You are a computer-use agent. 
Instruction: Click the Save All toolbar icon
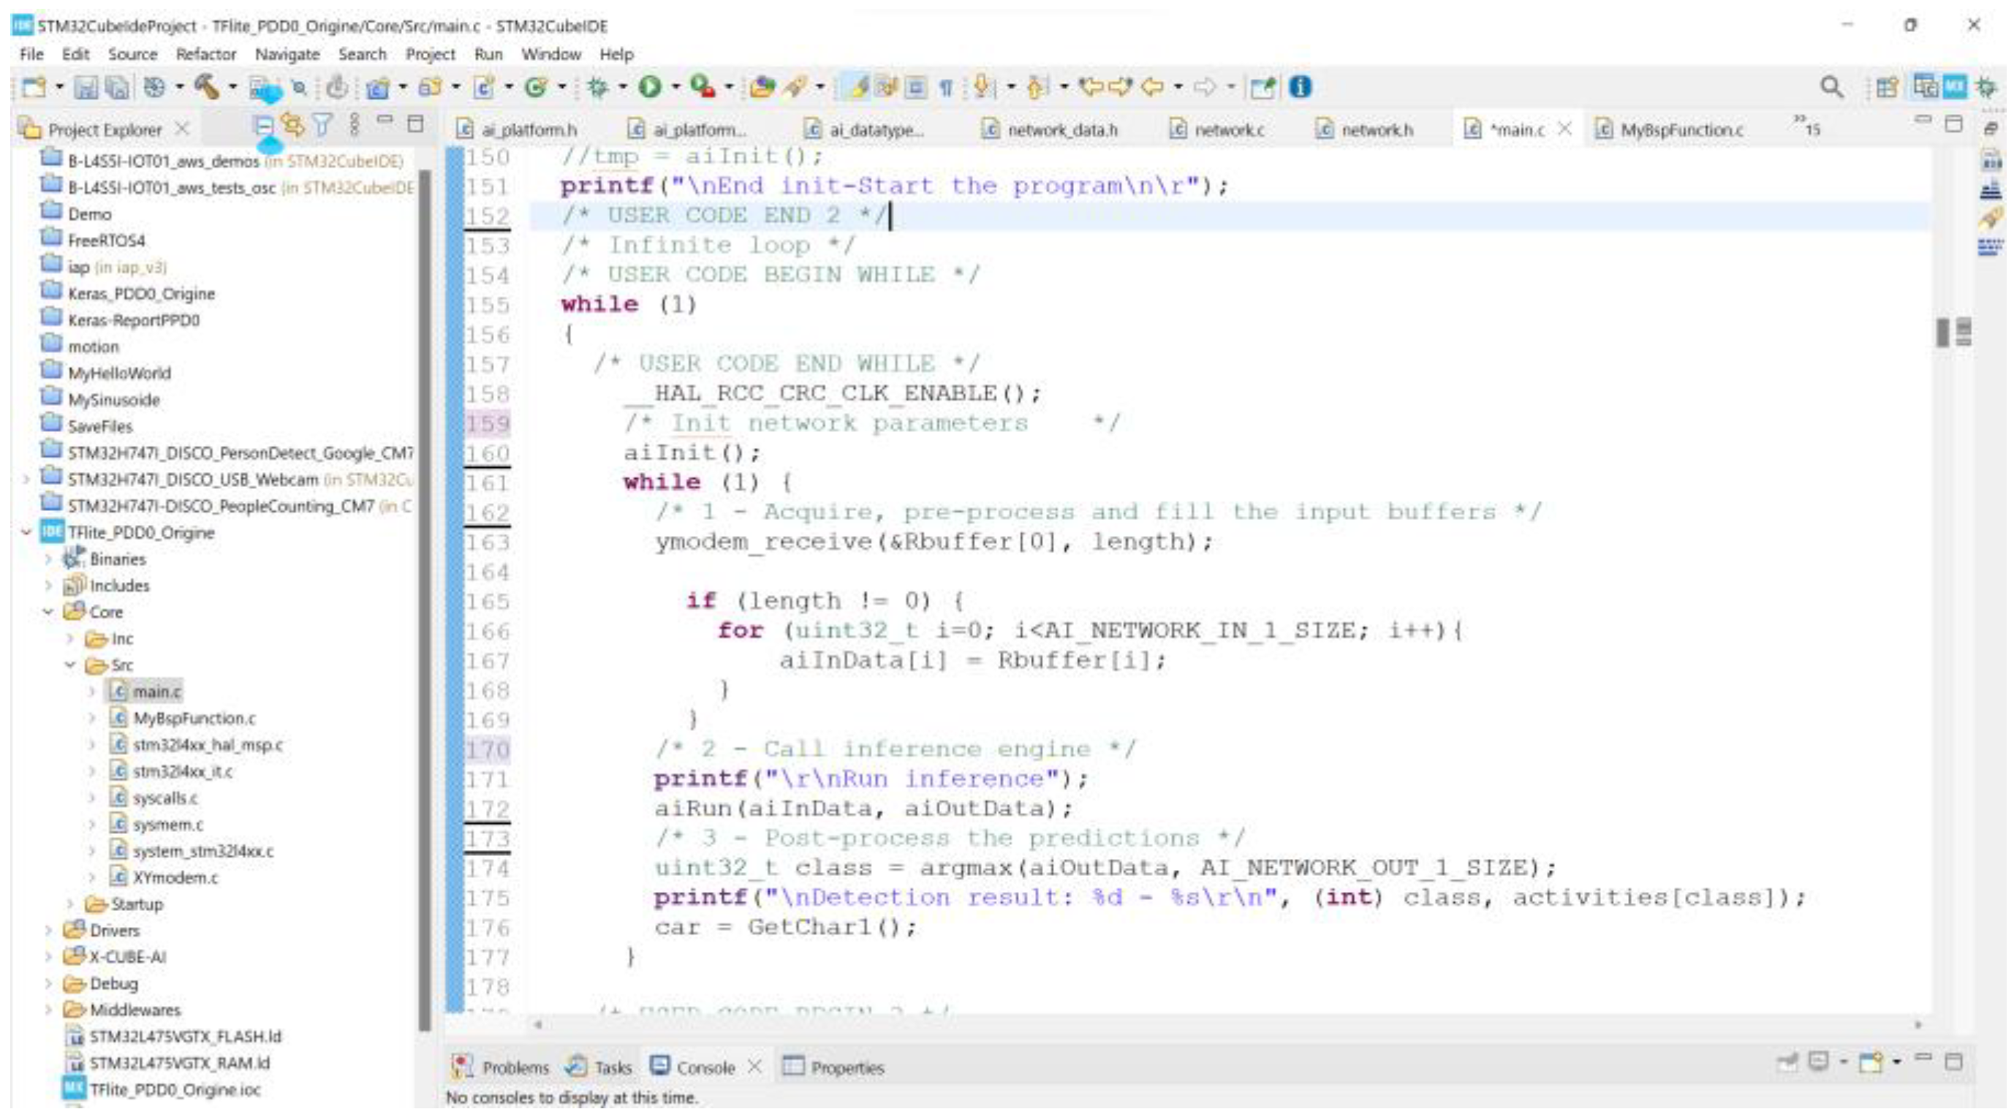coord(117,87)
